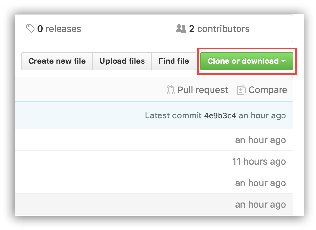
Task: Click the 11 hours ago timestamp
Action: [x=259, y=161]
